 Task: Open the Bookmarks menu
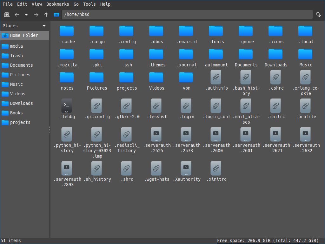pyautogui.click(x=57, y=4)
